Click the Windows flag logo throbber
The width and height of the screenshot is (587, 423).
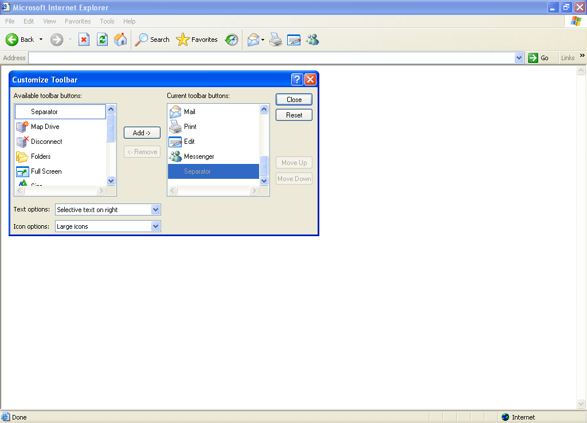tap(576, 21)
